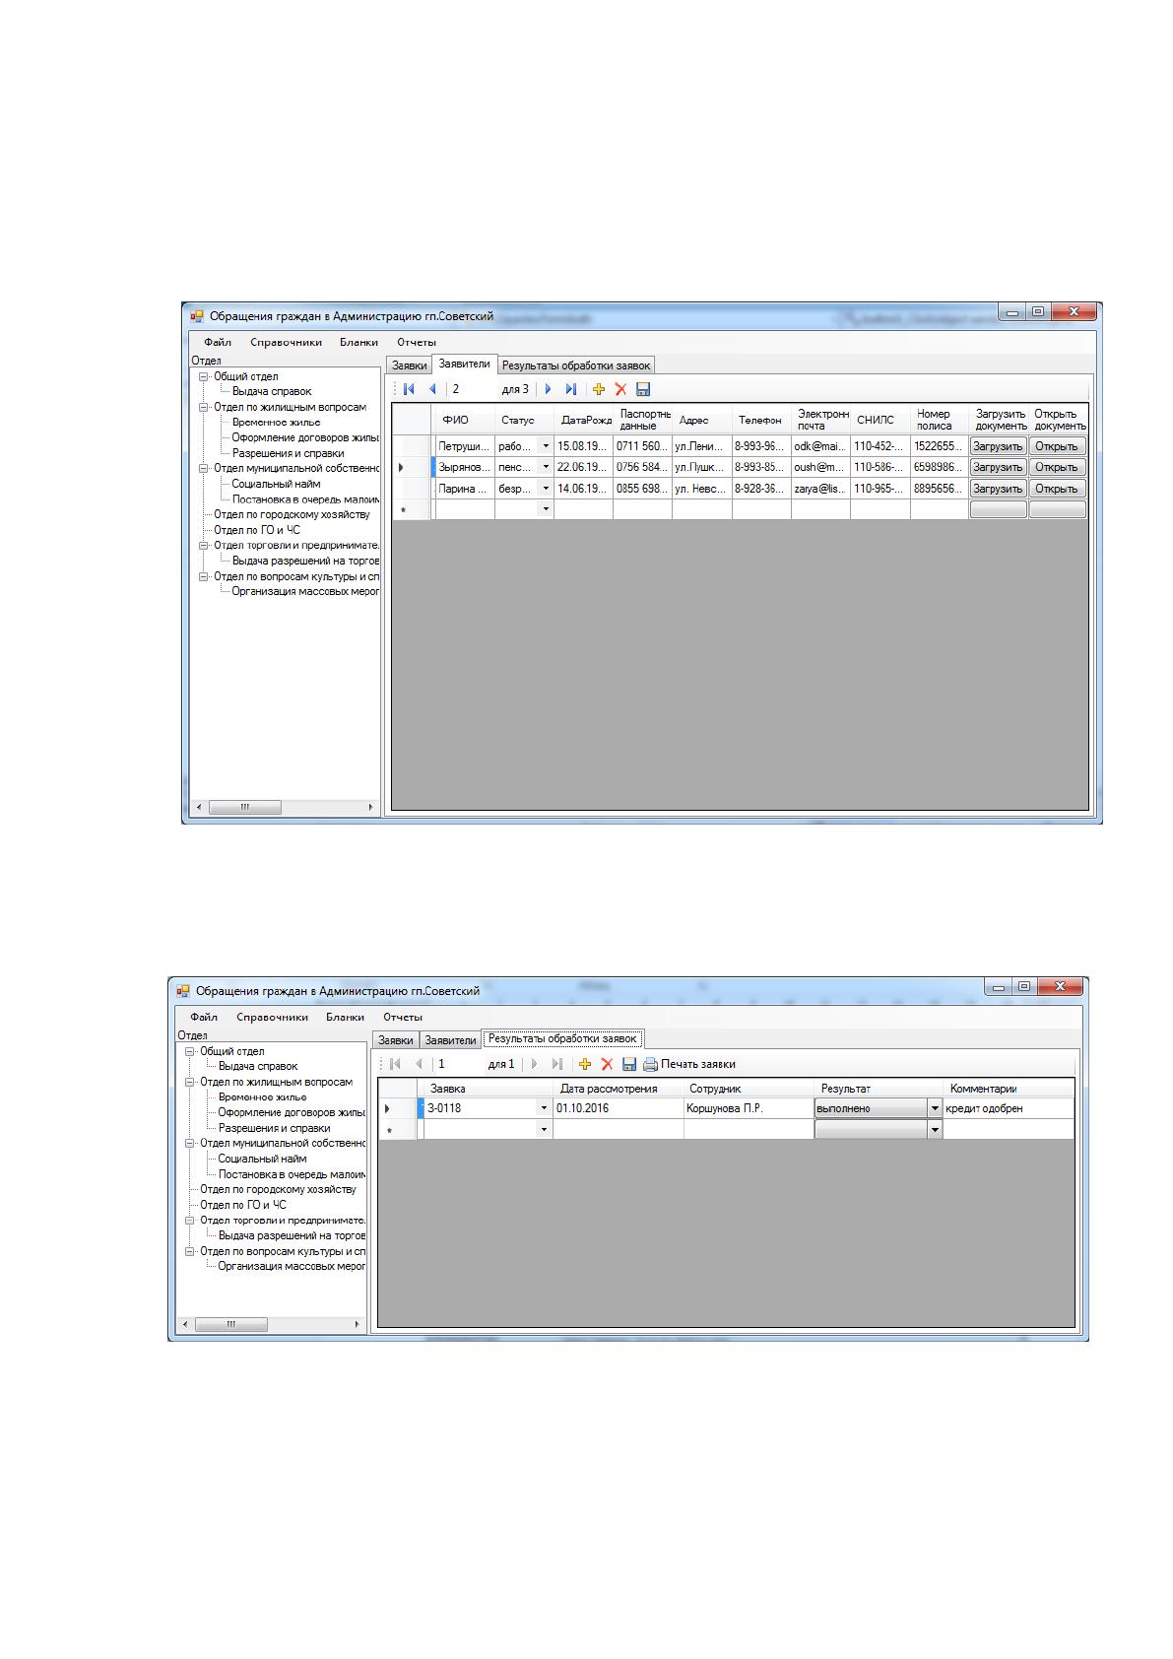The height and width of the screenshot is (1659, 1173).
Task: Collapse Отдел по жилищным вопросам in lower tree
Action: [x=189, y=1082]
